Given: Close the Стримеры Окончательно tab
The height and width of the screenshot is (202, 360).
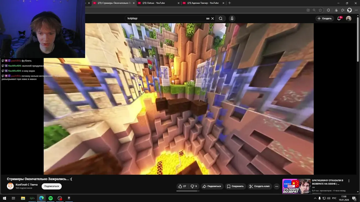Looking at the screenshot, I should 134,3.
